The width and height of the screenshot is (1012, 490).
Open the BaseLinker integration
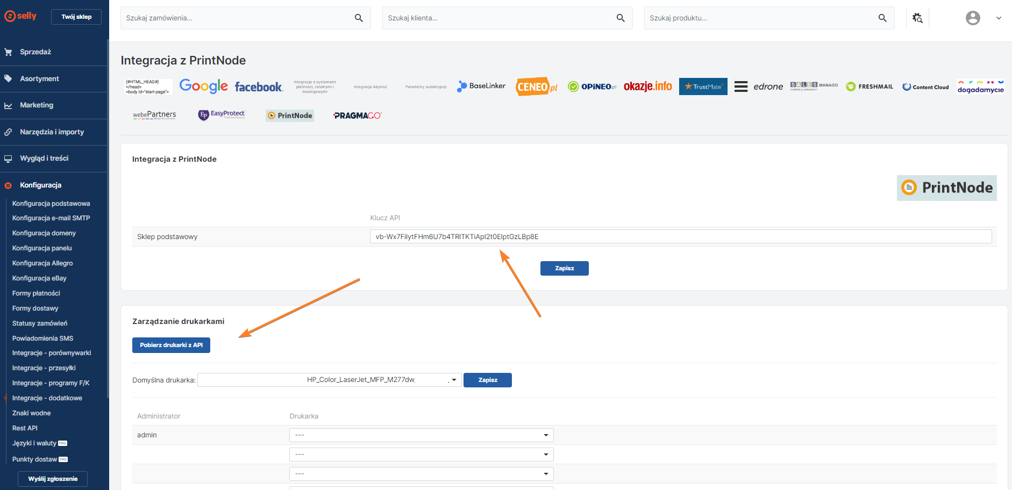click(x=481, y=86)
